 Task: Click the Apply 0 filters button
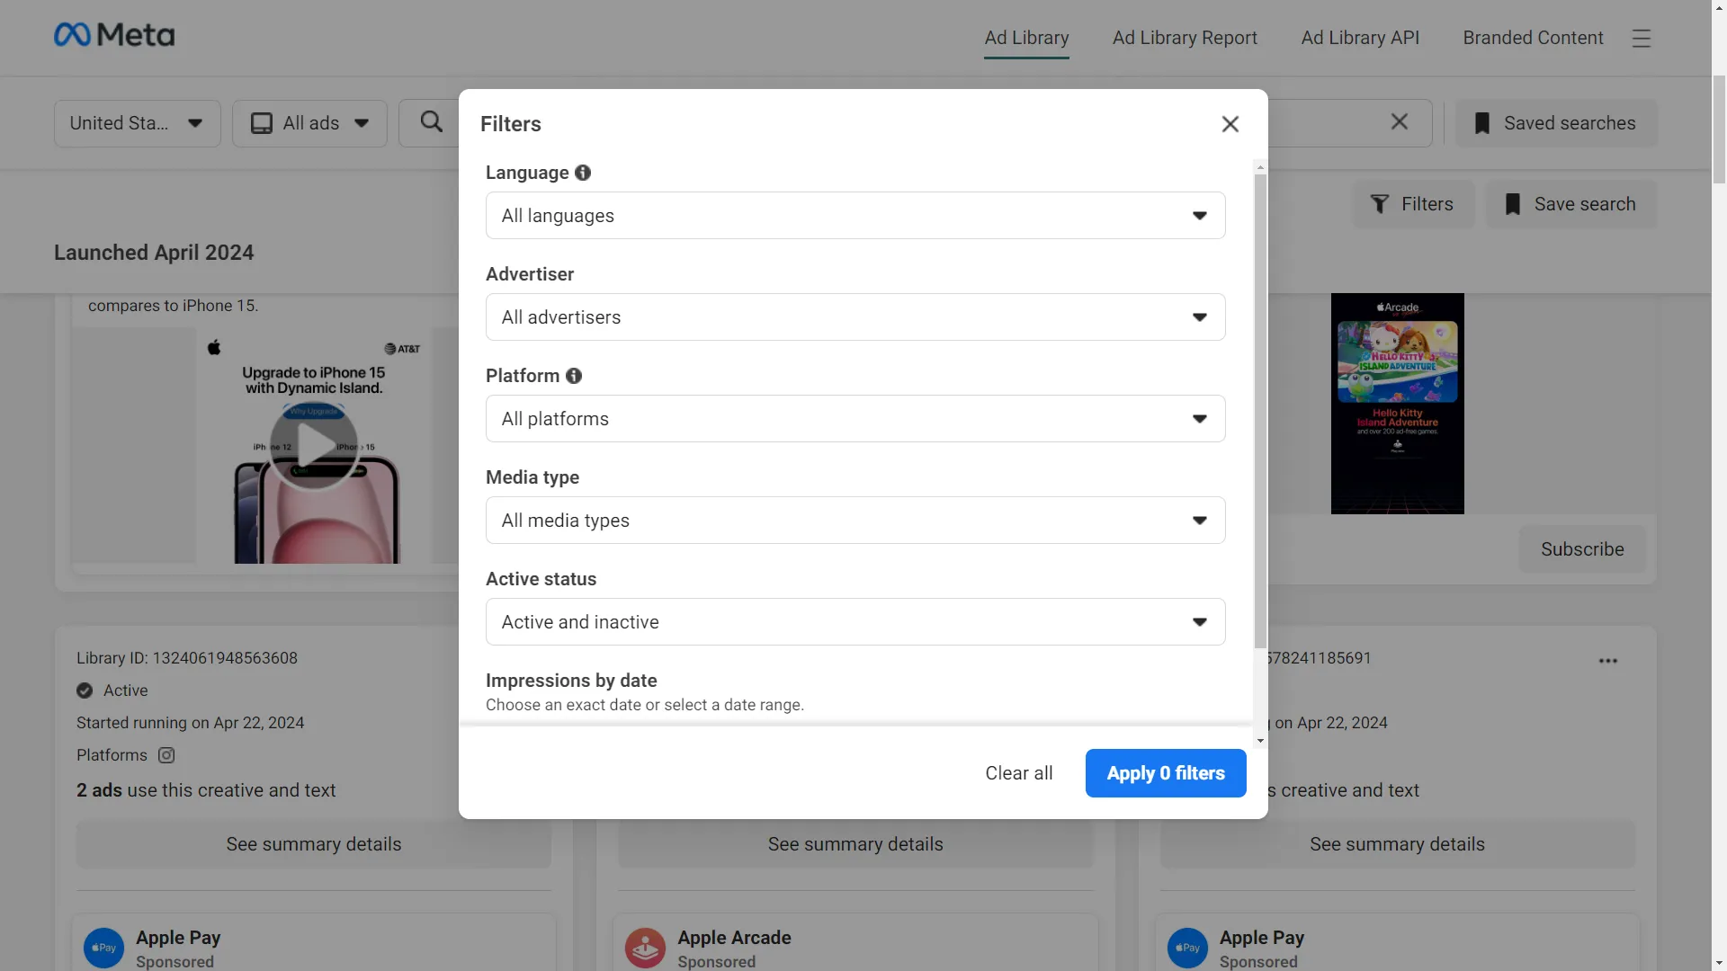(x=1166, y=773)
